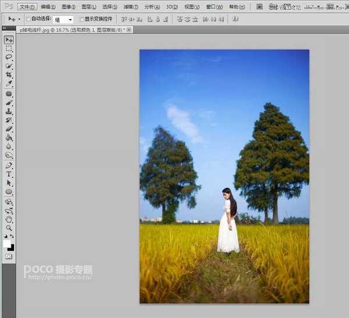This screenshot has width=349, height=318.
Task: Click the foreground color swatch
Action: 7,244
